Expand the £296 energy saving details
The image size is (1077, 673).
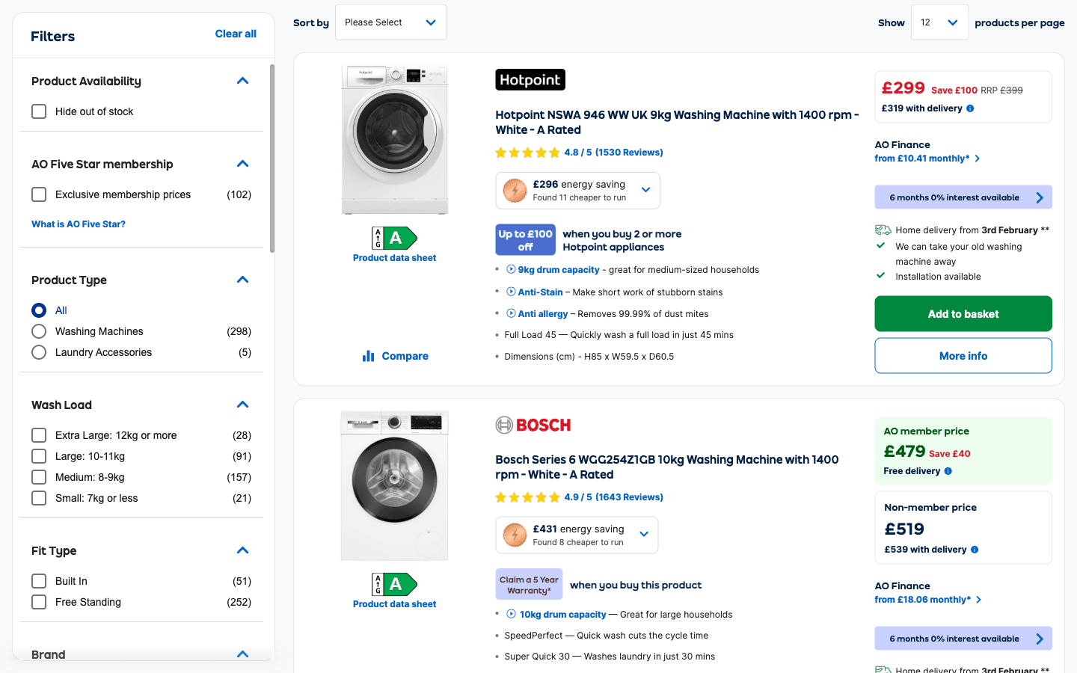point(645,190)
